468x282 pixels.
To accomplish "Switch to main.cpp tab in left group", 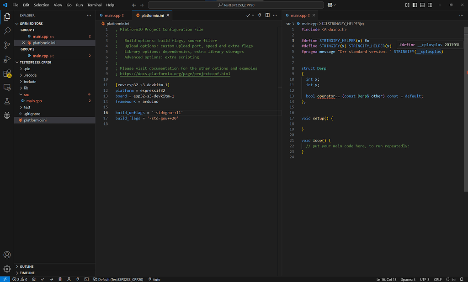I will pos(112,16).
